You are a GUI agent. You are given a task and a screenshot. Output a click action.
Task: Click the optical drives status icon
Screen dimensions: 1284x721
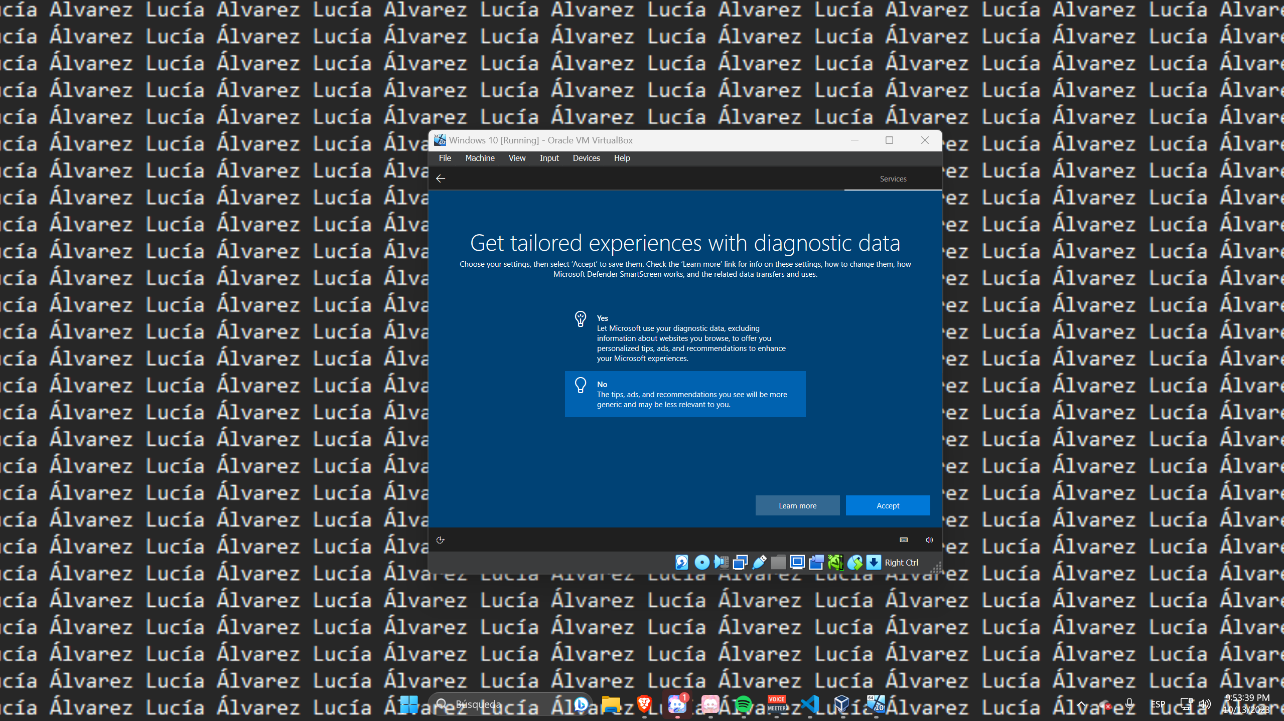coord(702,563)
